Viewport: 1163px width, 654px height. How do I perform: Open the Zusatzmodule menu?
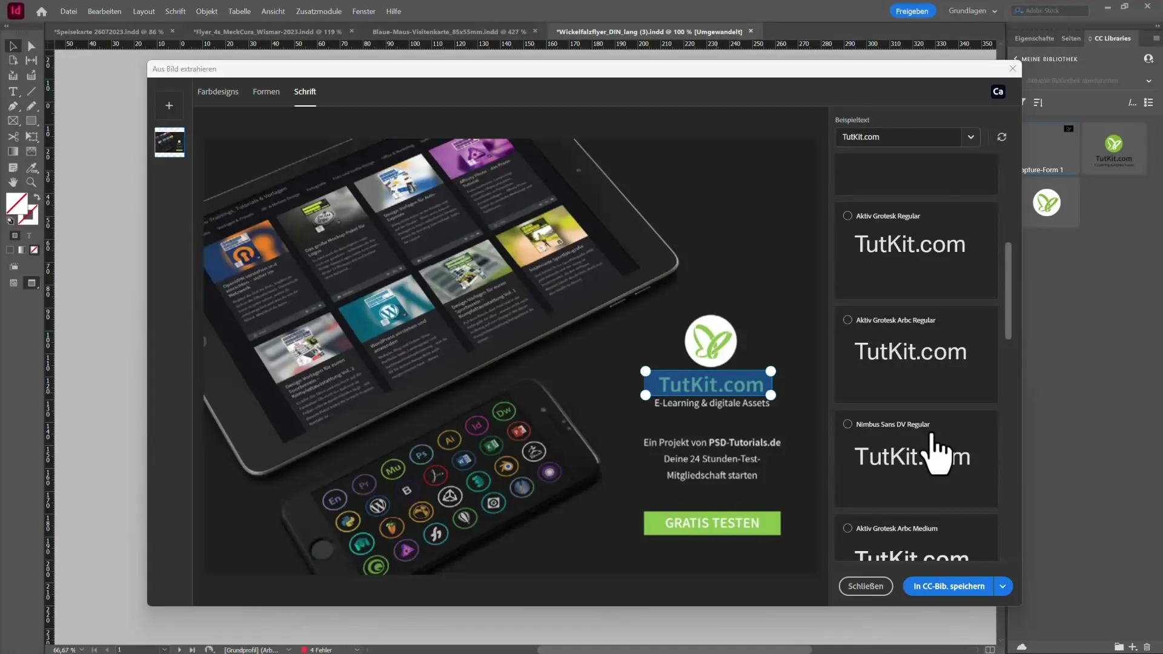coord(319,11)
